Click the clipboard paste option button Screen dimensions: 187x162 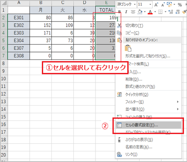click(128, 48)
